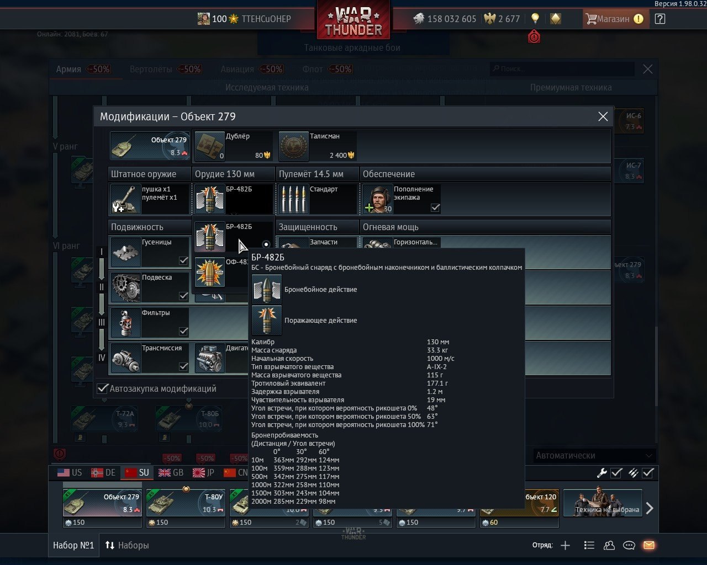Open player profile ТТЕНСиОНЕР
Viewport: 707px width, 565px height.
244,19
